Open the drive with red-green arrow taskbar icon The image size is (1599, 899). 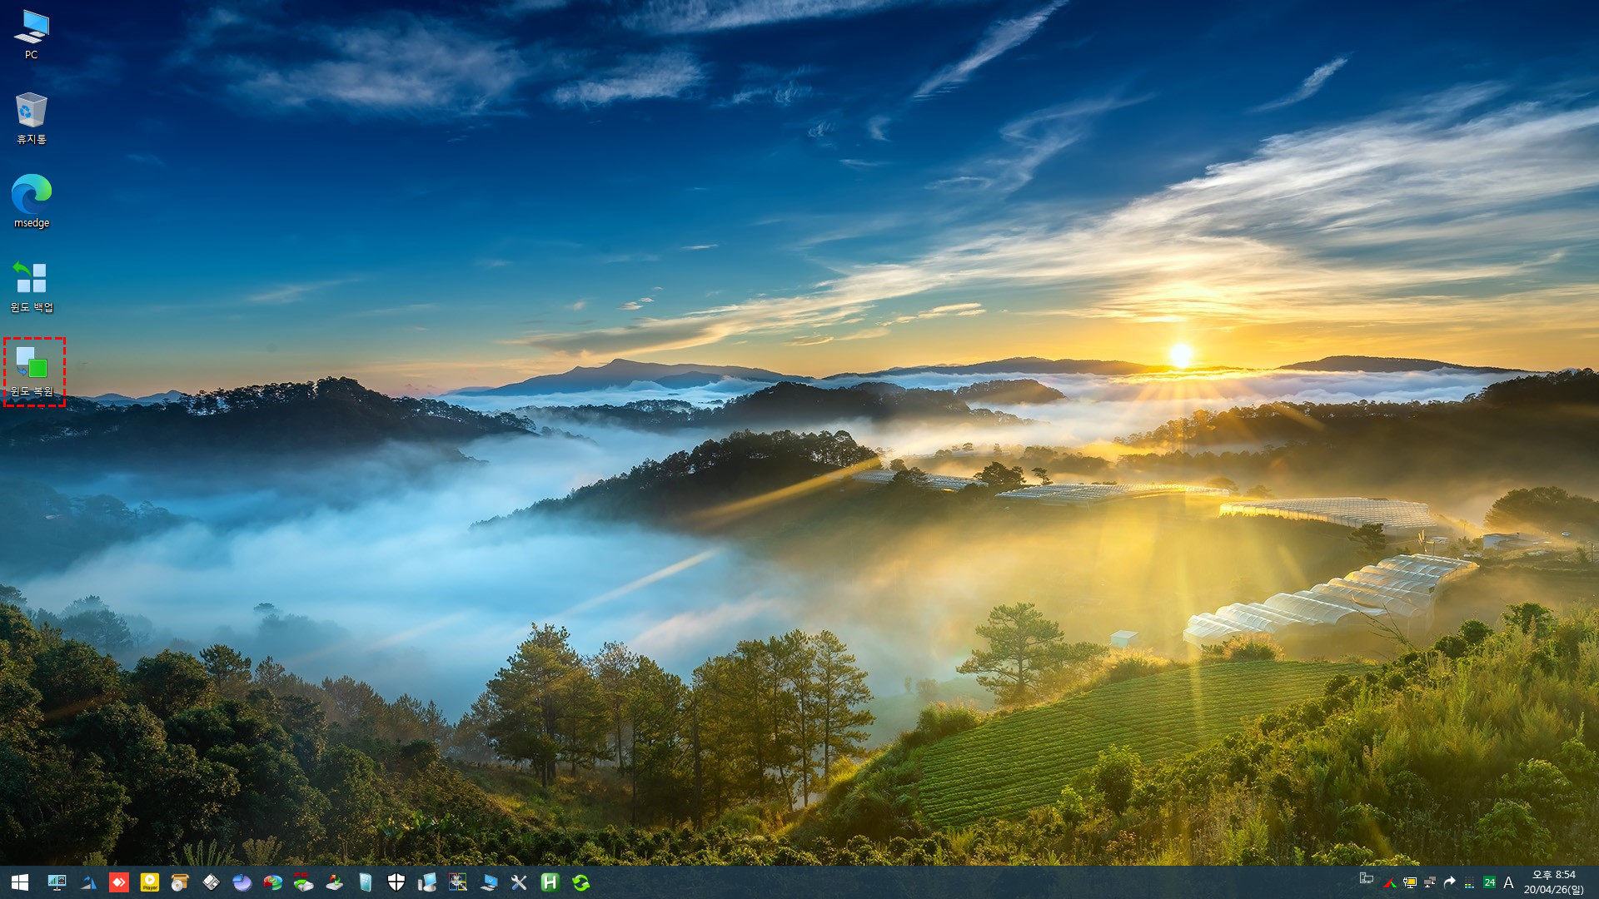tap(335, 882)
